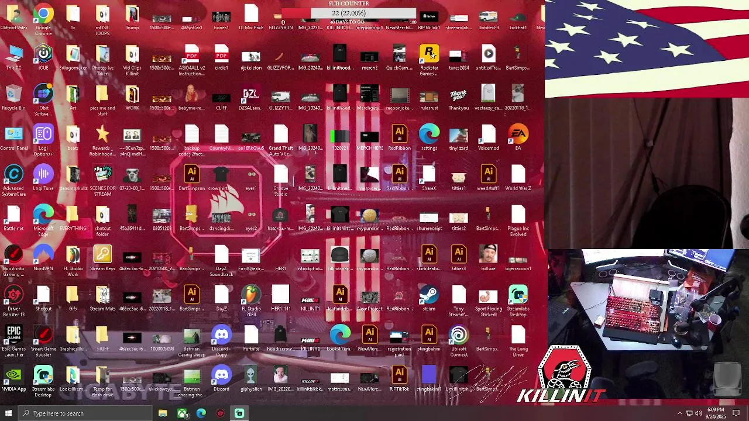Open the Fortnite desktop icon
The height and width of the screenshot is (421, 749).
point(251,339)
